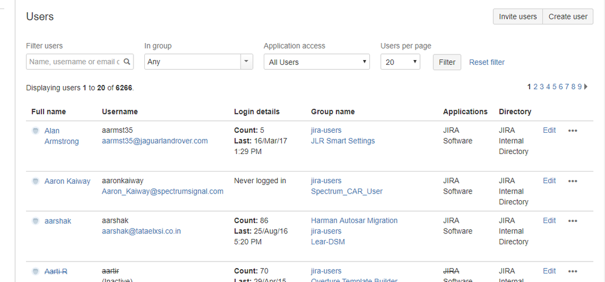This screenshot has height=282, width=605.
Task: Open the JLR Smart Settings group
Action: point(343,141)
